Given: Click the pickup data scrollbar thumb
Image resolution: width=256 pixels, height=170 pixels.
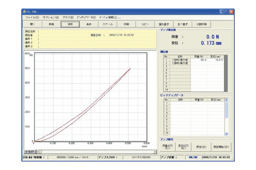Looking at the screenshot, I should click(227, 110).
